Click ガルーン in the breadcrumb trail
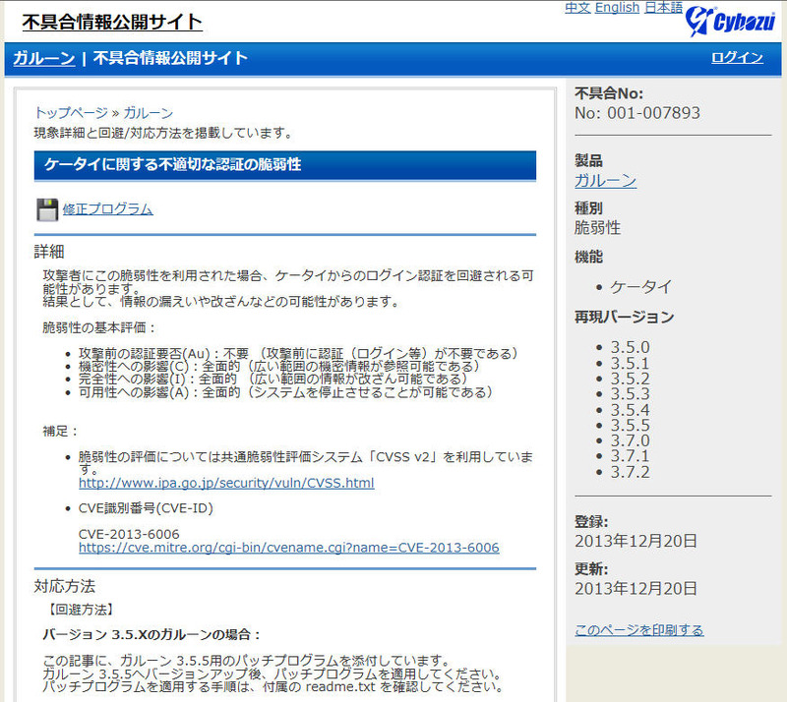 click(149, 113)
